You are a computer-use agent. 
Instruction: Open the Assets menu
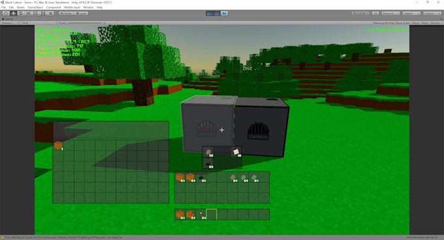pyautogui.click(x=21, y=7)
